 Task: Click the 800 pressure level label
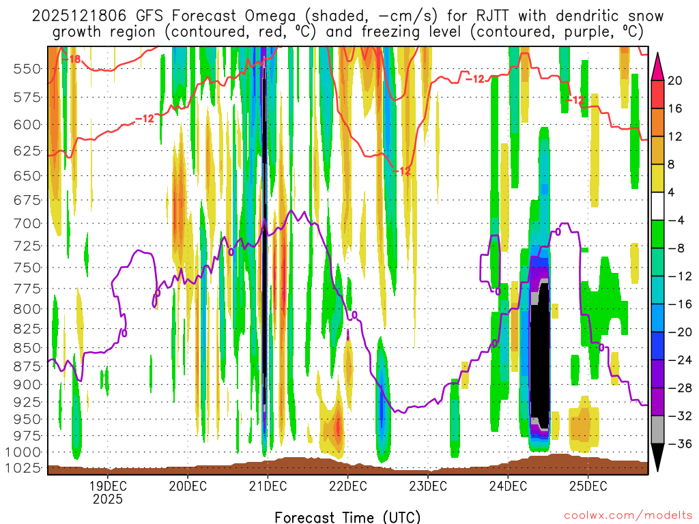pyautogui.click(x=27, y=309)
